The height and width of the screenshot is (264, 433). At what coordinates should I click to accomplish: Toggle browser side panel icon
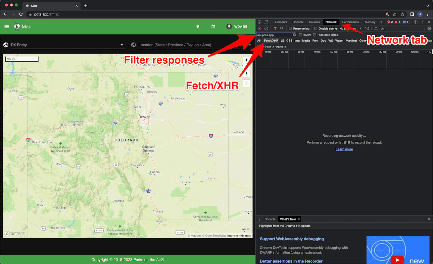tap(412, 14)
